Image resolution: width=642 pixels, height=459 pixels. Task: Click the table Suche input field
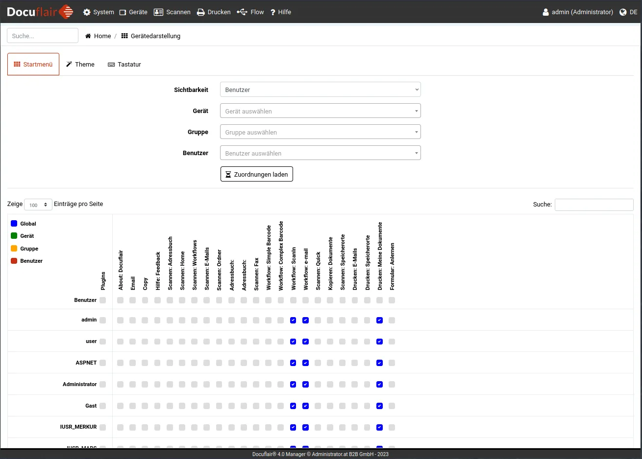(593, 205)
